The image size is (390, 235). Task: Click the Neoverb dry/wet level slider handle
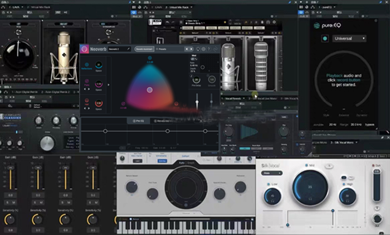tap(197, 102)
